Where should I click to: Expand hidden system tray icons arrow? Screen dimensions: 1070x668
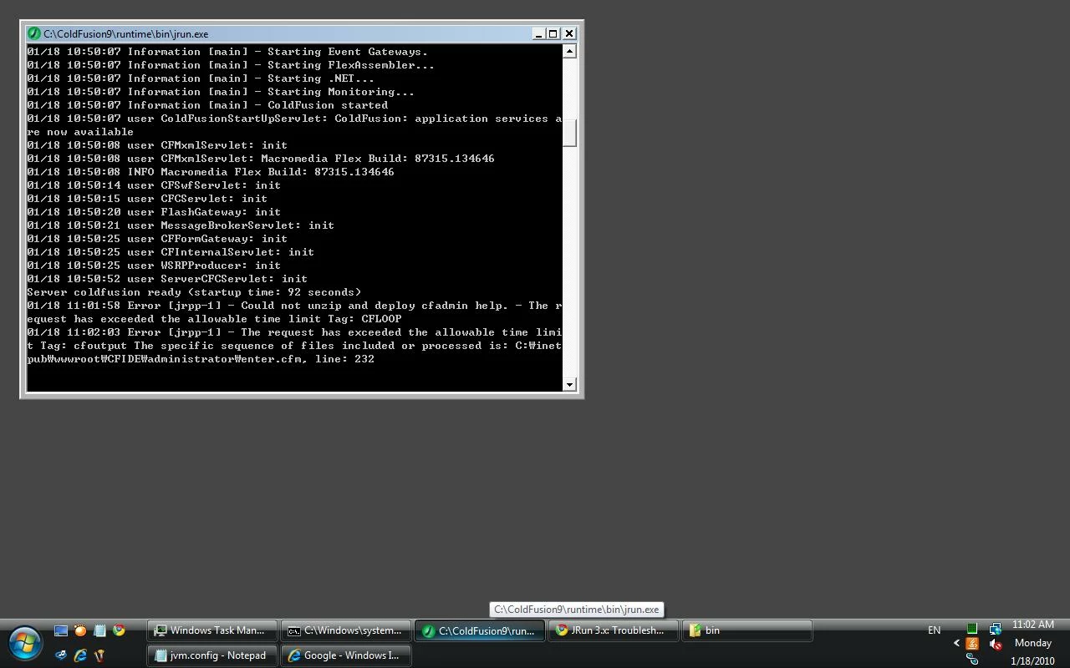pyautogui.click(x=956, y=643)
